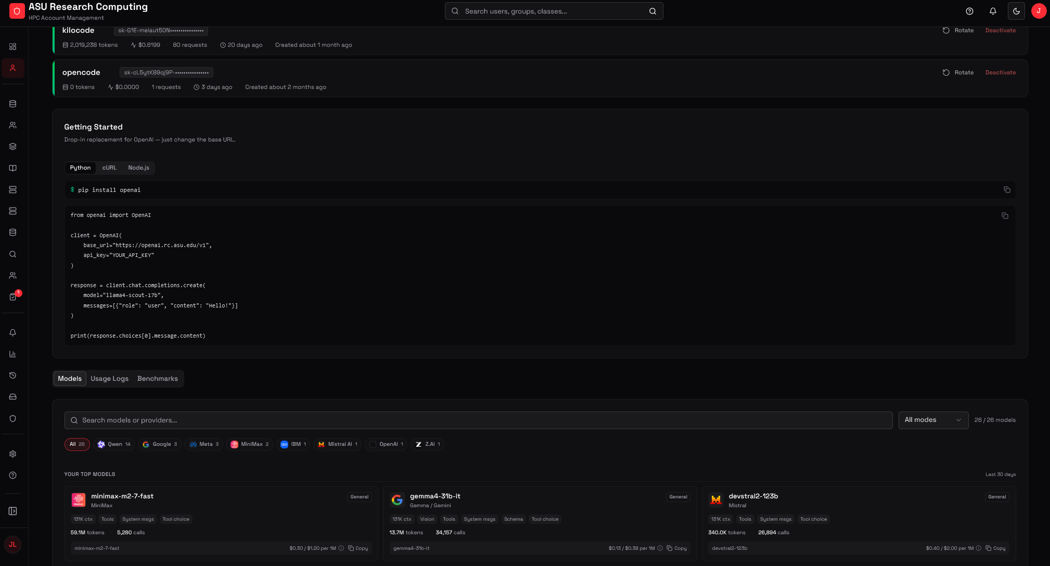Image resolution: width=1050 pixels, height=566 pixels.
Task: Filter models by the MiniMax chip
Action: 250,444
